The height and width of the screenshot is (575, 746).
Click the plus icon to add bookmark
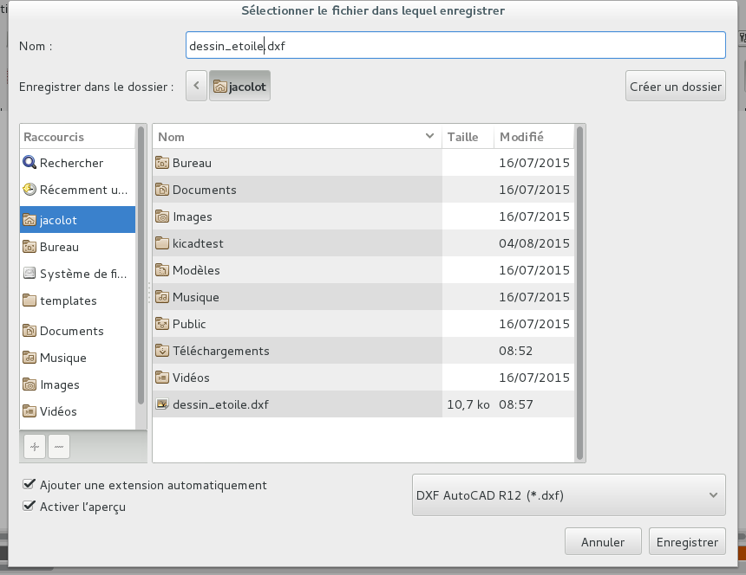pos(35,447)
